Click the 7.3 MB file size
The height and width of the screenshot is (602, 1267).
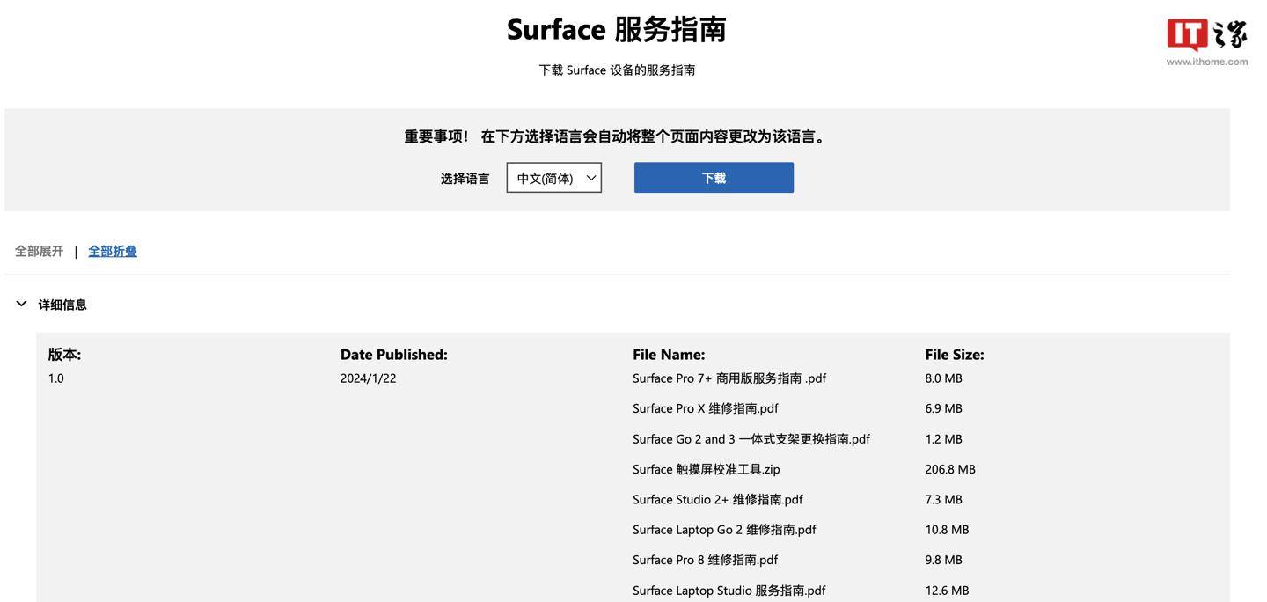point(943,499)
